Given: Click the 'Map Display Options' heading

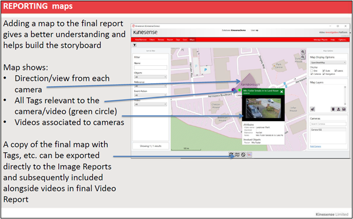Looking at the screenshot, I should click(322, 57).
